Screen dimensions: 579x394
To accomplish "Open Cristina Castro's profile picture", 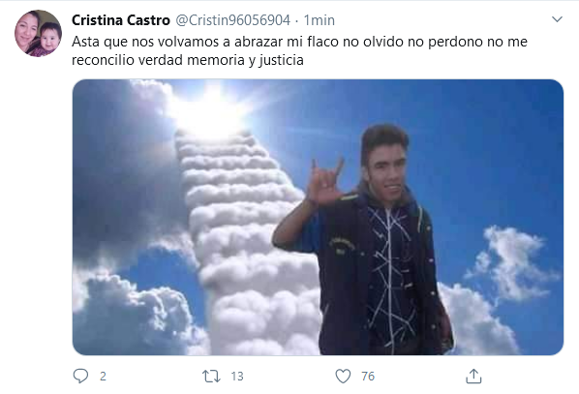I will tap(38, 33).
